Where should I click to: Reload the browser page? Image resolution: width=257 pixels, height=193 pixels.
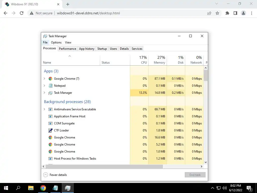point(22,13)
